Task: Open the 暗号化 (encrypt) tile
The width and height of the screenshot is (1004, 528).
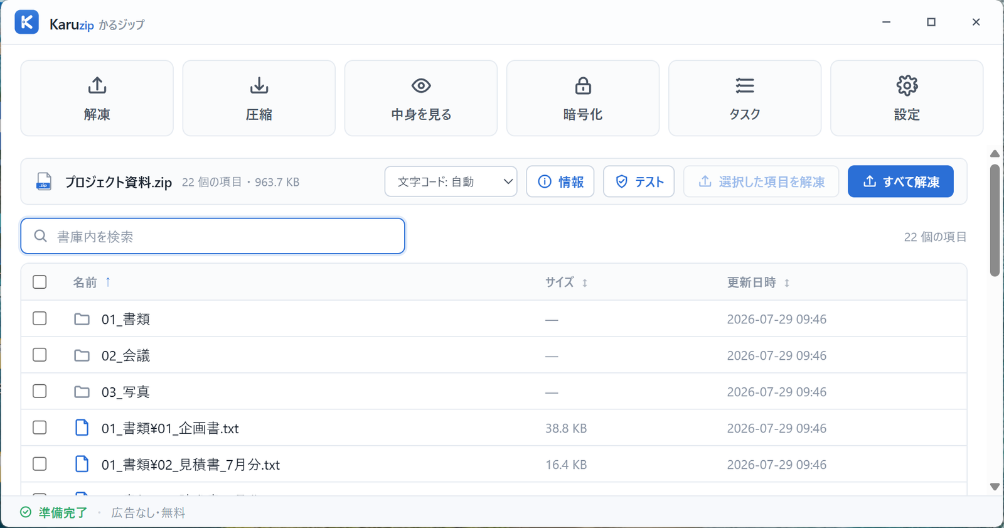Action: 583,98
